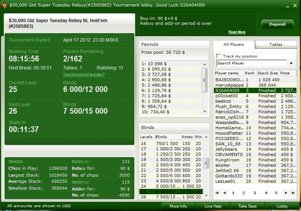Click the Antes column header

pos(187,137)
